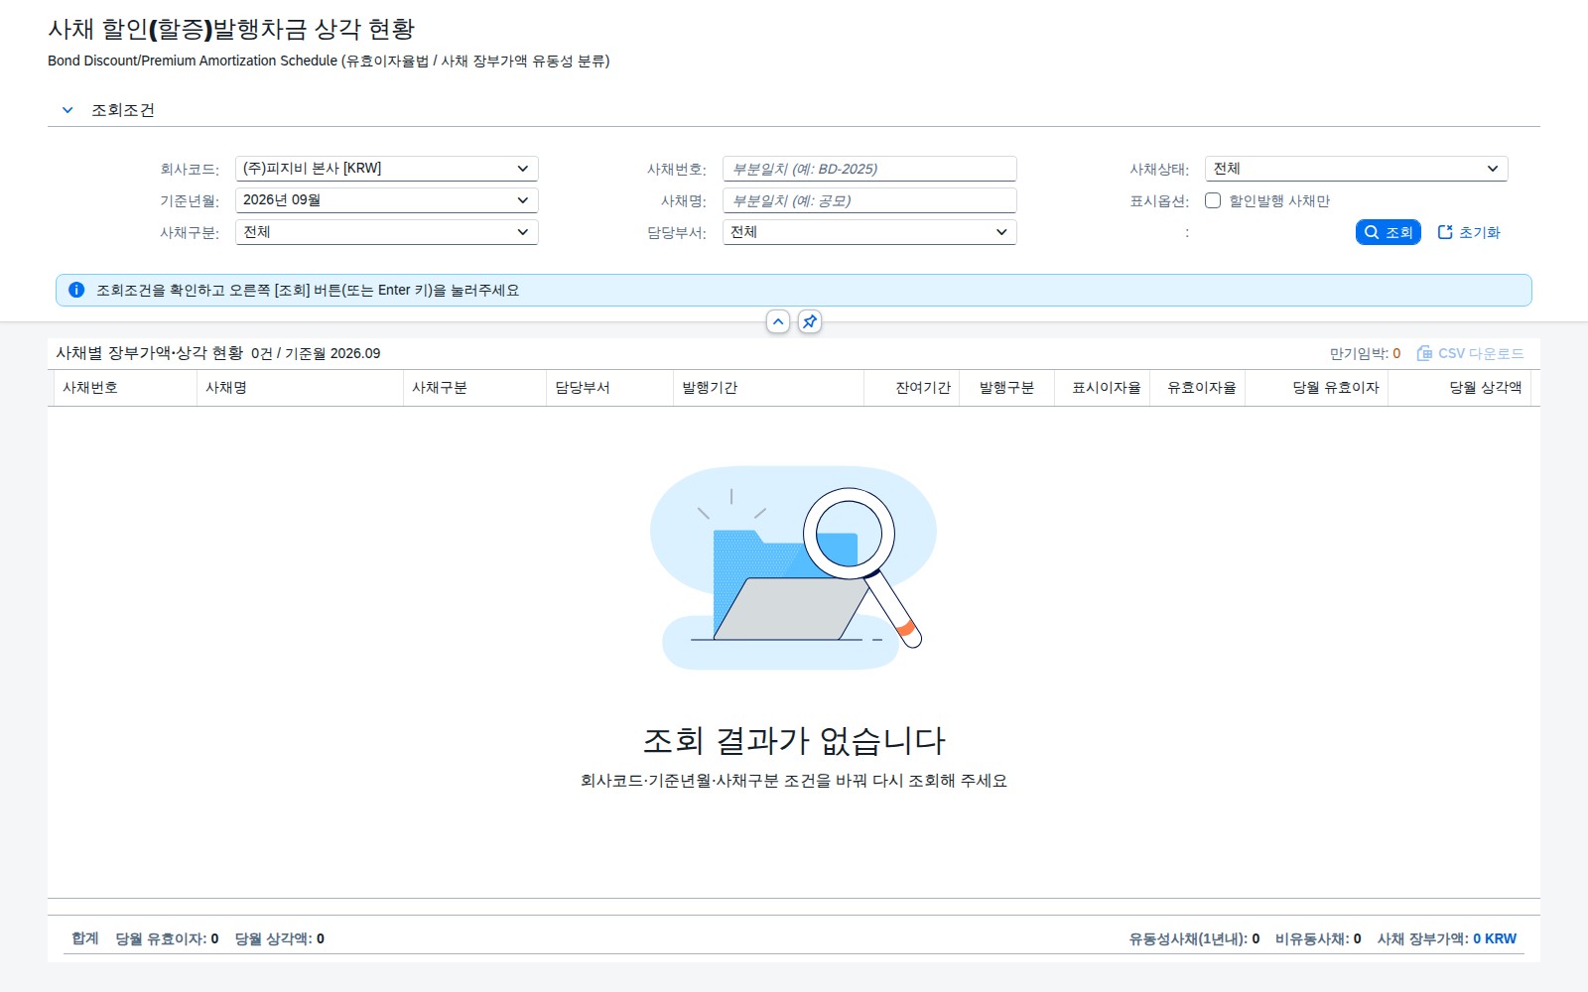This screenshot has width=1588, height=992.
Task: Enable the 할인발행 사채만 checkbox
Action: [1213, 200]
